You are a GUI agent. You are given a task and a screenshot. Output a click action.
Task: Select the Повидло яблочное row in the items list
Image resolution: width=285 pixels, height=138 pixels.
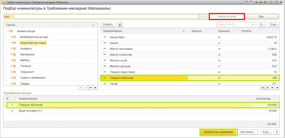(x=190, y=78)
